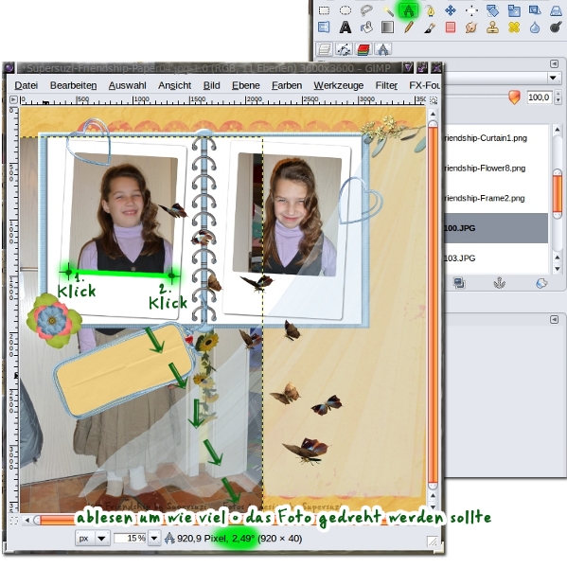Select the Clone stamp tool
The width and height of the screenshot is (567, 568).
coord(492,27)
